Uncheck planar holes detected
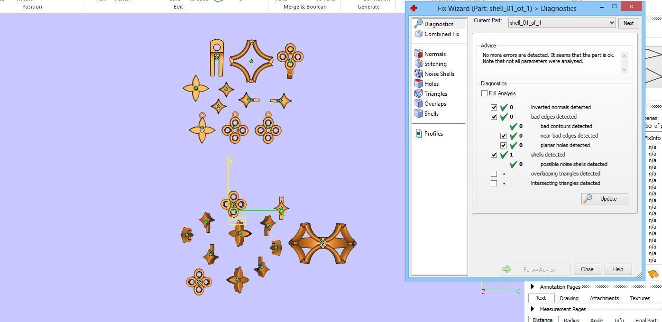Viewport: 662px width, 322px height. point(503,145)
